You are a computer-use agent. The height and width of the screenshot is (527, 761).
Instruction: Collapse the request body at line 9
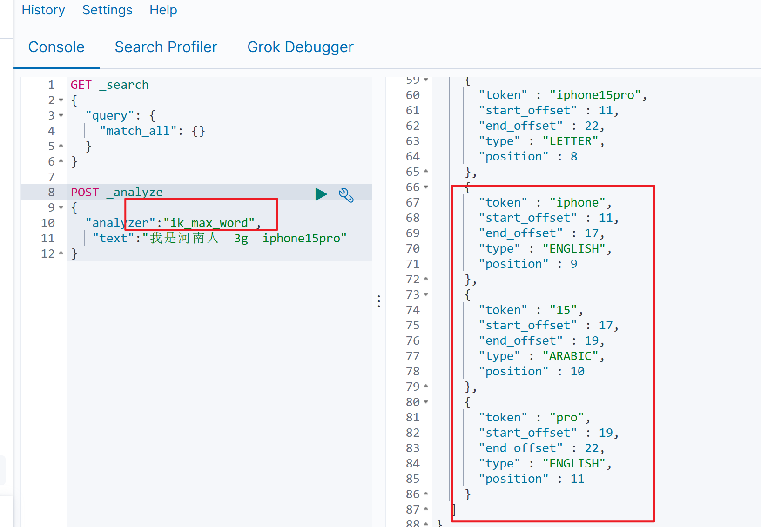pos(61,207)
